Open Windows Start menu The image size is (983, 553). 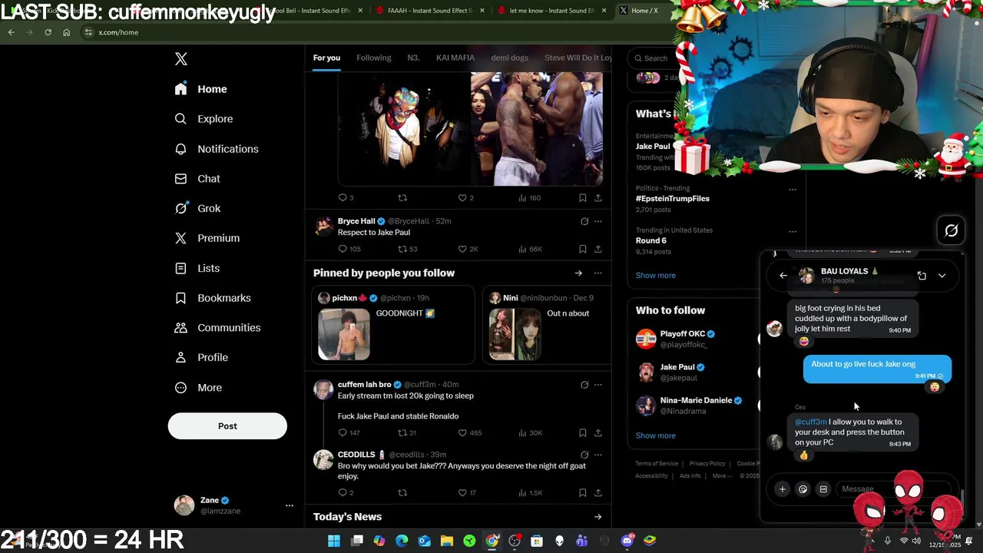[x=334, y=541]
